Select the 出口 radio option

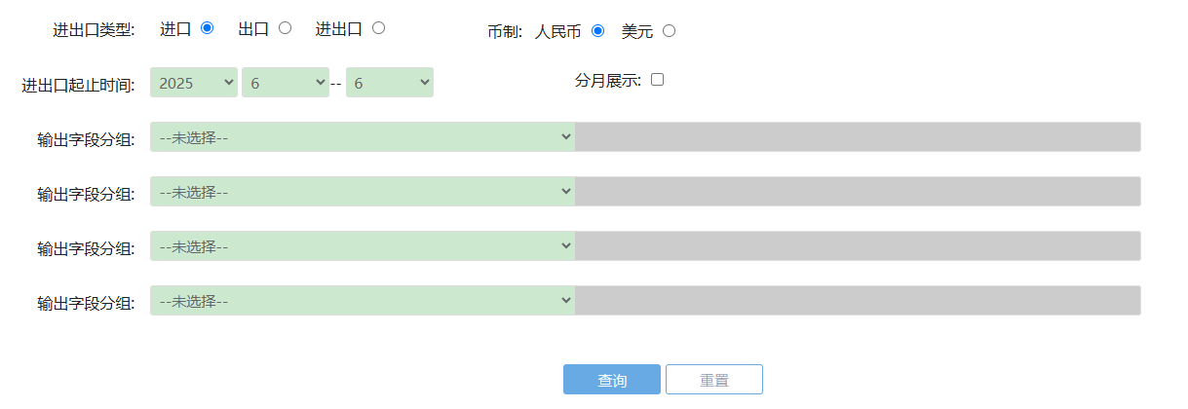point(285,28)
